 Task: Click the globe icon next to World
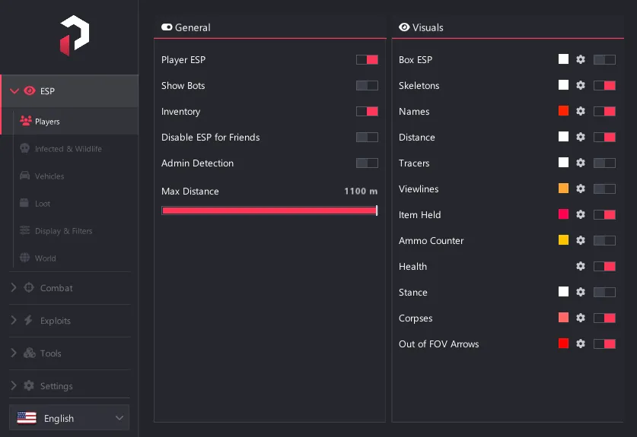pos(25,258)
